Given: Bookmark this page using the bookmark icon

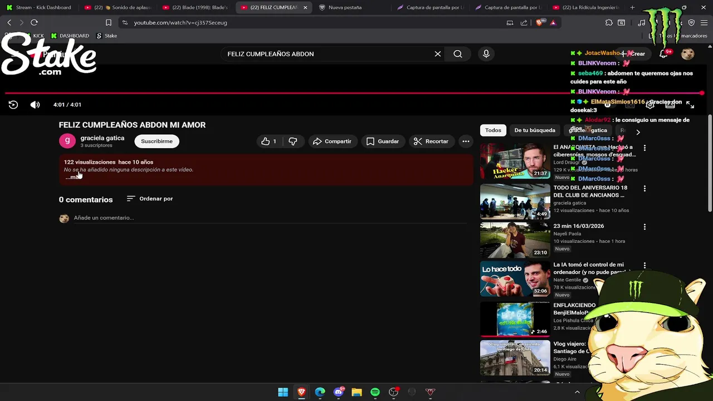Looking at the screenshot, I should 109,23.
